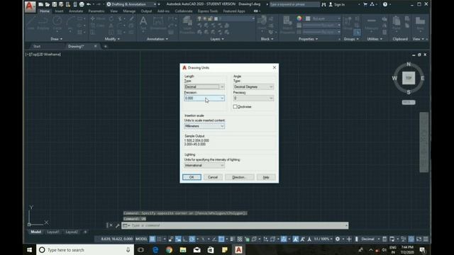Open the Windows Start menu
This screenshot has width=454, height=255.
(30, 250)
